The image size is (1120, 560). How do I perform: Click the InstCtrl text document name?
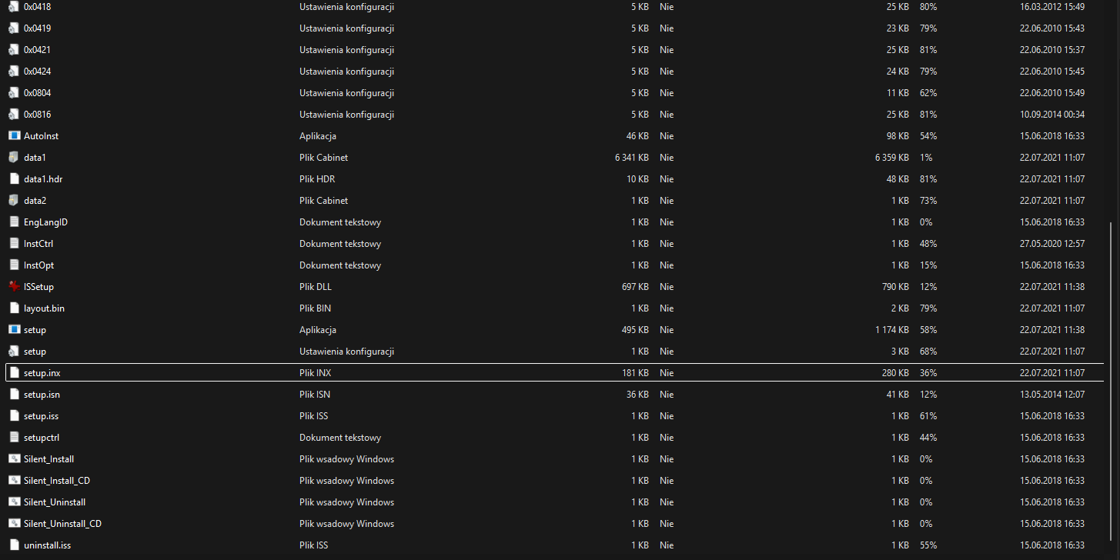(38, 243)
